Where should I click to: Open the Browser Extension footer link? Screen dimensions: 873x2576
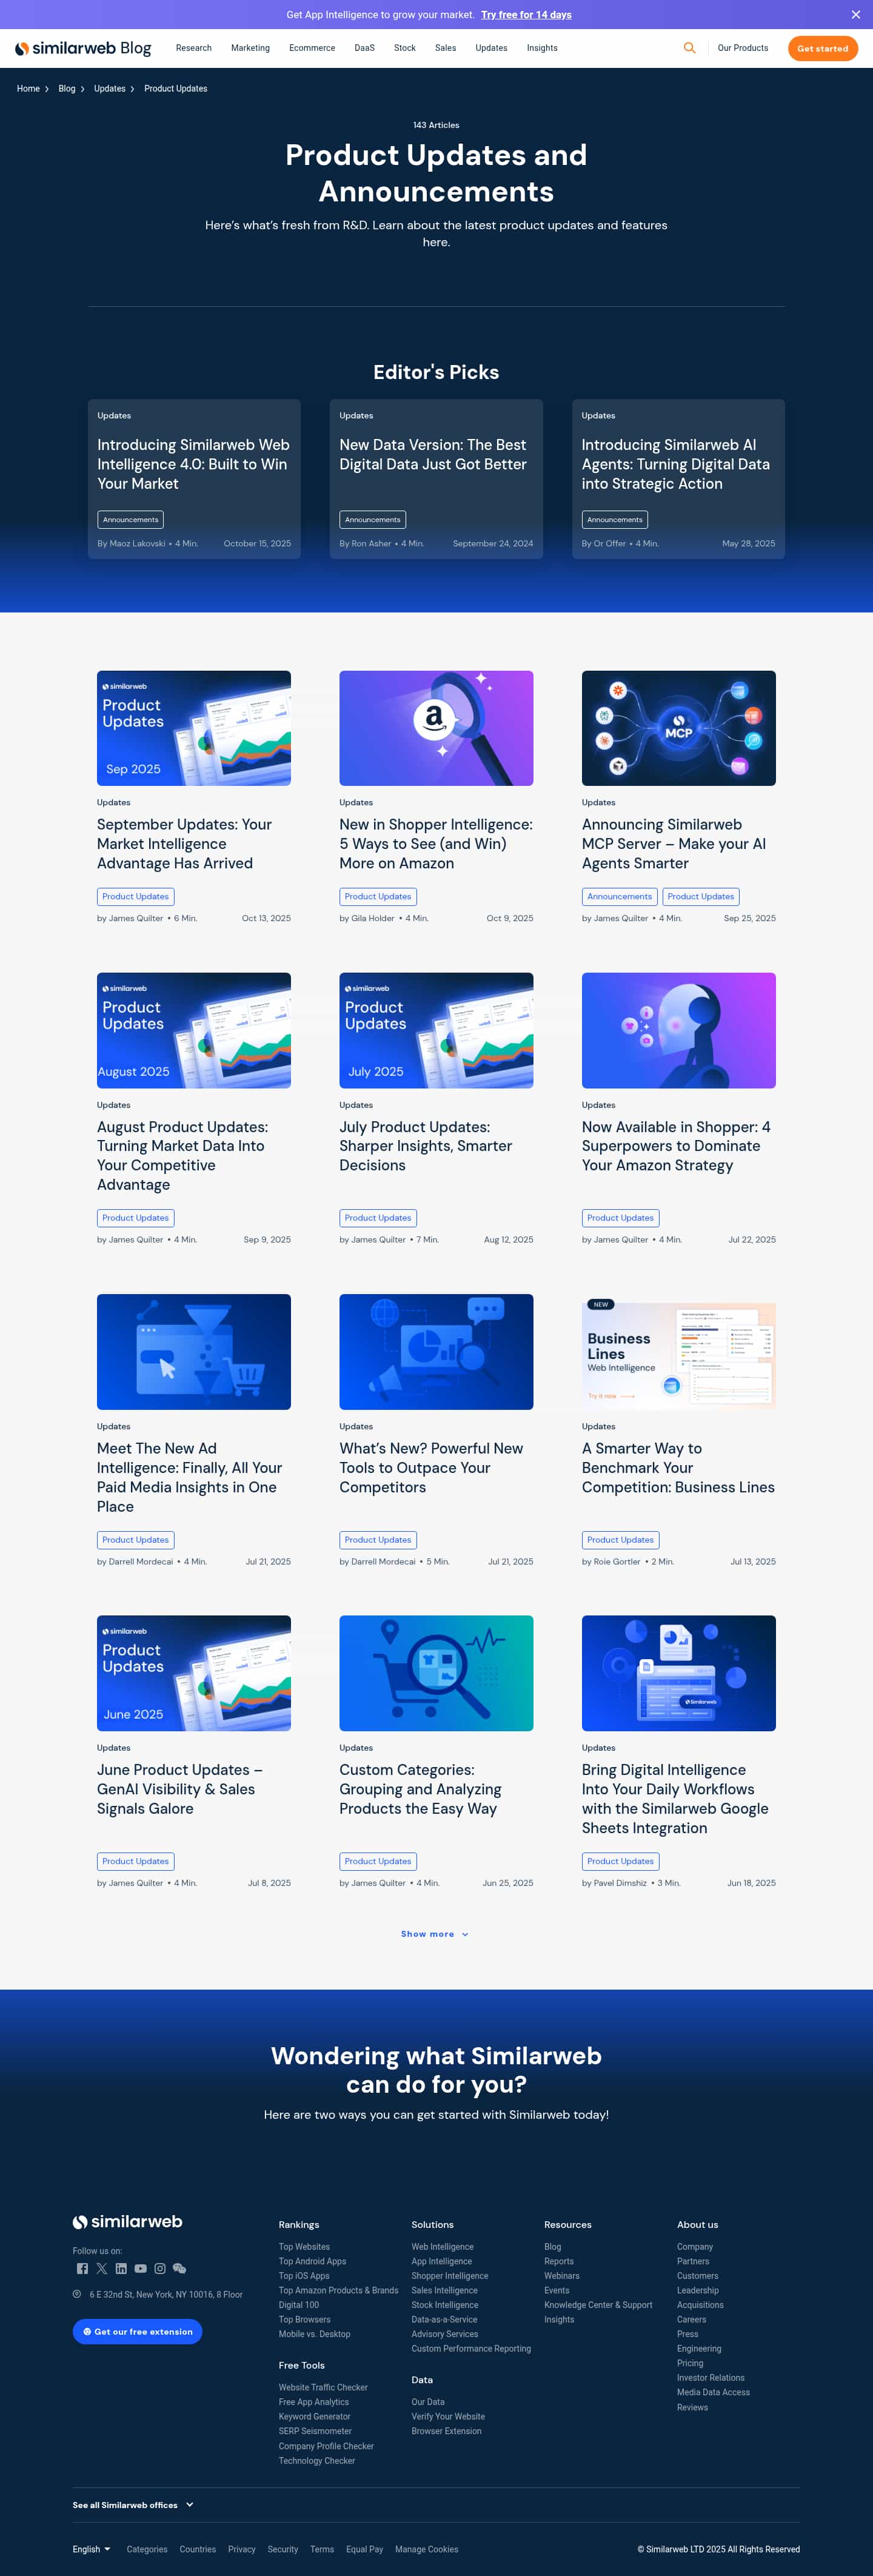click(447, 2431)
